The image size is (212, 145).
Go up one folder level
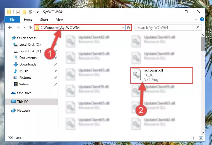(x=30, y=28)
